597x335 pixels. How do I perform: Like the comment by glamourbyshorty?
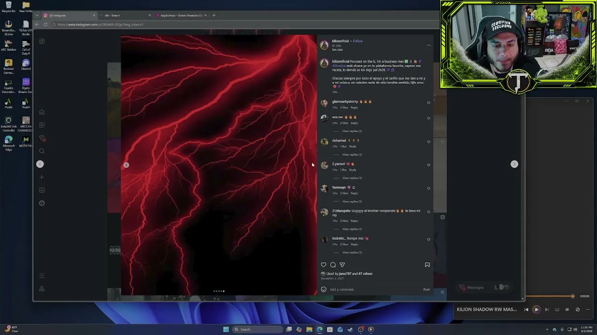[429, 103]
